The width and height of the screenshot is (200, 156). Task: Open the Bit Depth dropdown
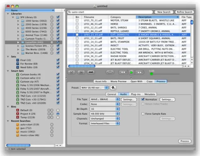click(104, 109)
